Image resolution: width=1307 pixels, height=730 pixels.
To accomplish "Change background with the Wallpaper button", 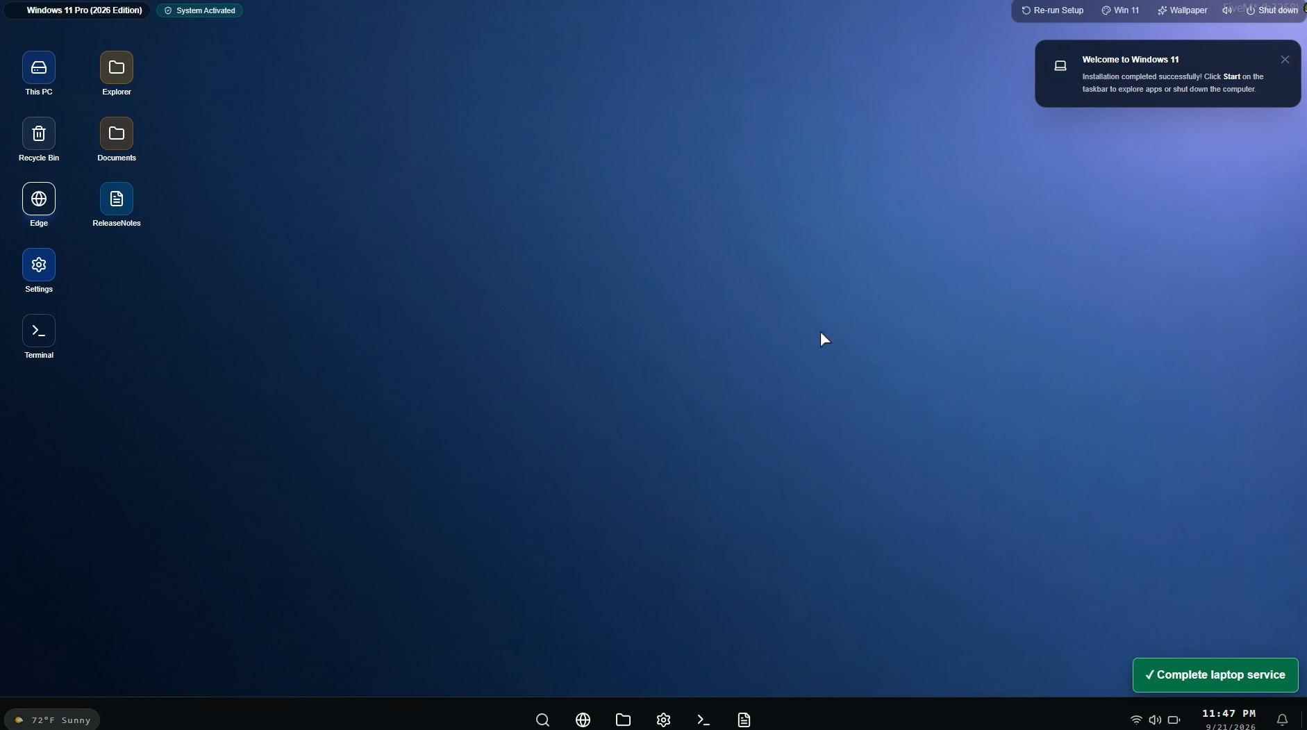I will click(x=1182, y=10).
